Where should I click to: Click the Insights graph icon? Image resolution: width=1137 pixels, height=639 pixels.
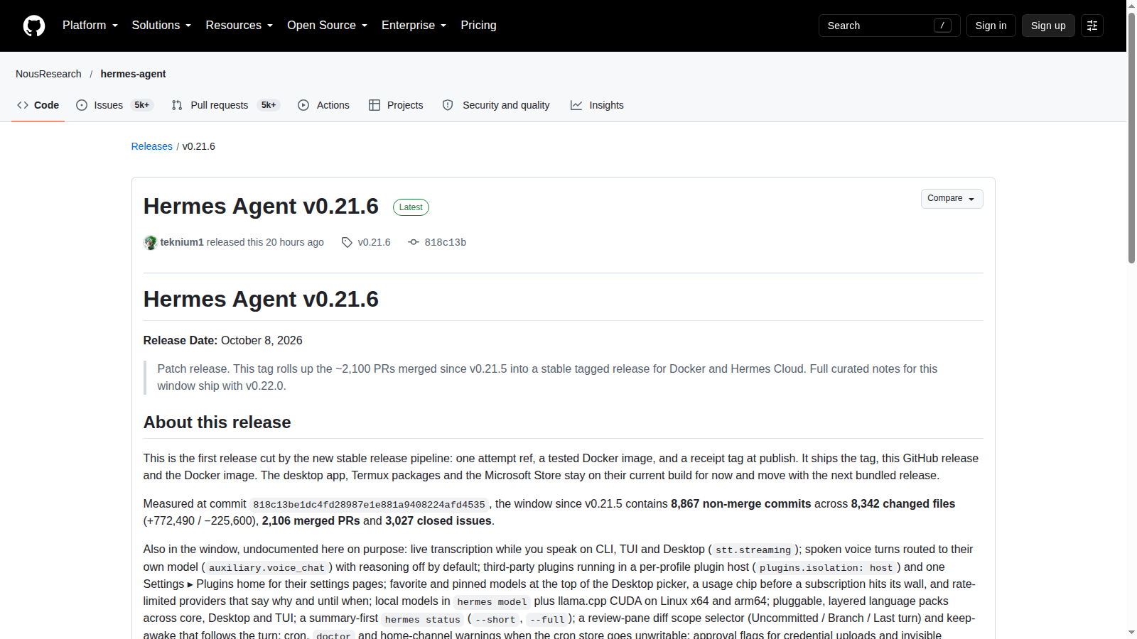click(x=576, y=105)
